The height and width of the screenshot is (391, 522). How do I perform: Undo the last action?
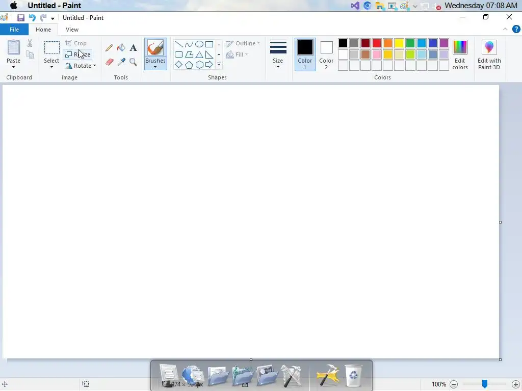pyautogui.click(x=32, y=18)
